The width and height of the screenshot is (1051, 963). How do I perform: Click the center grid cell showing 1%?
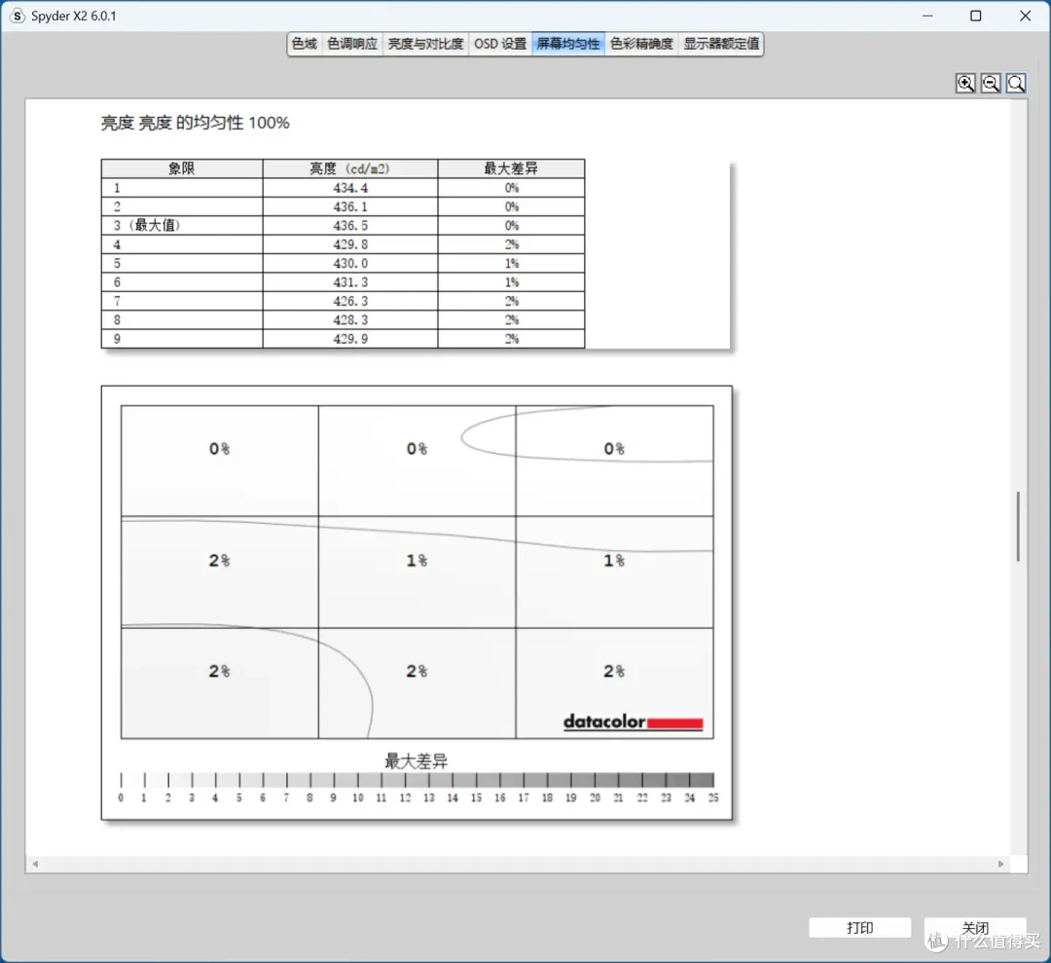[x=417, y=572]
